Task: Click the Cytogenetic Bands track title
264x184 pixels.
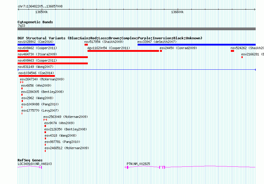Action: tap(35, 22)
